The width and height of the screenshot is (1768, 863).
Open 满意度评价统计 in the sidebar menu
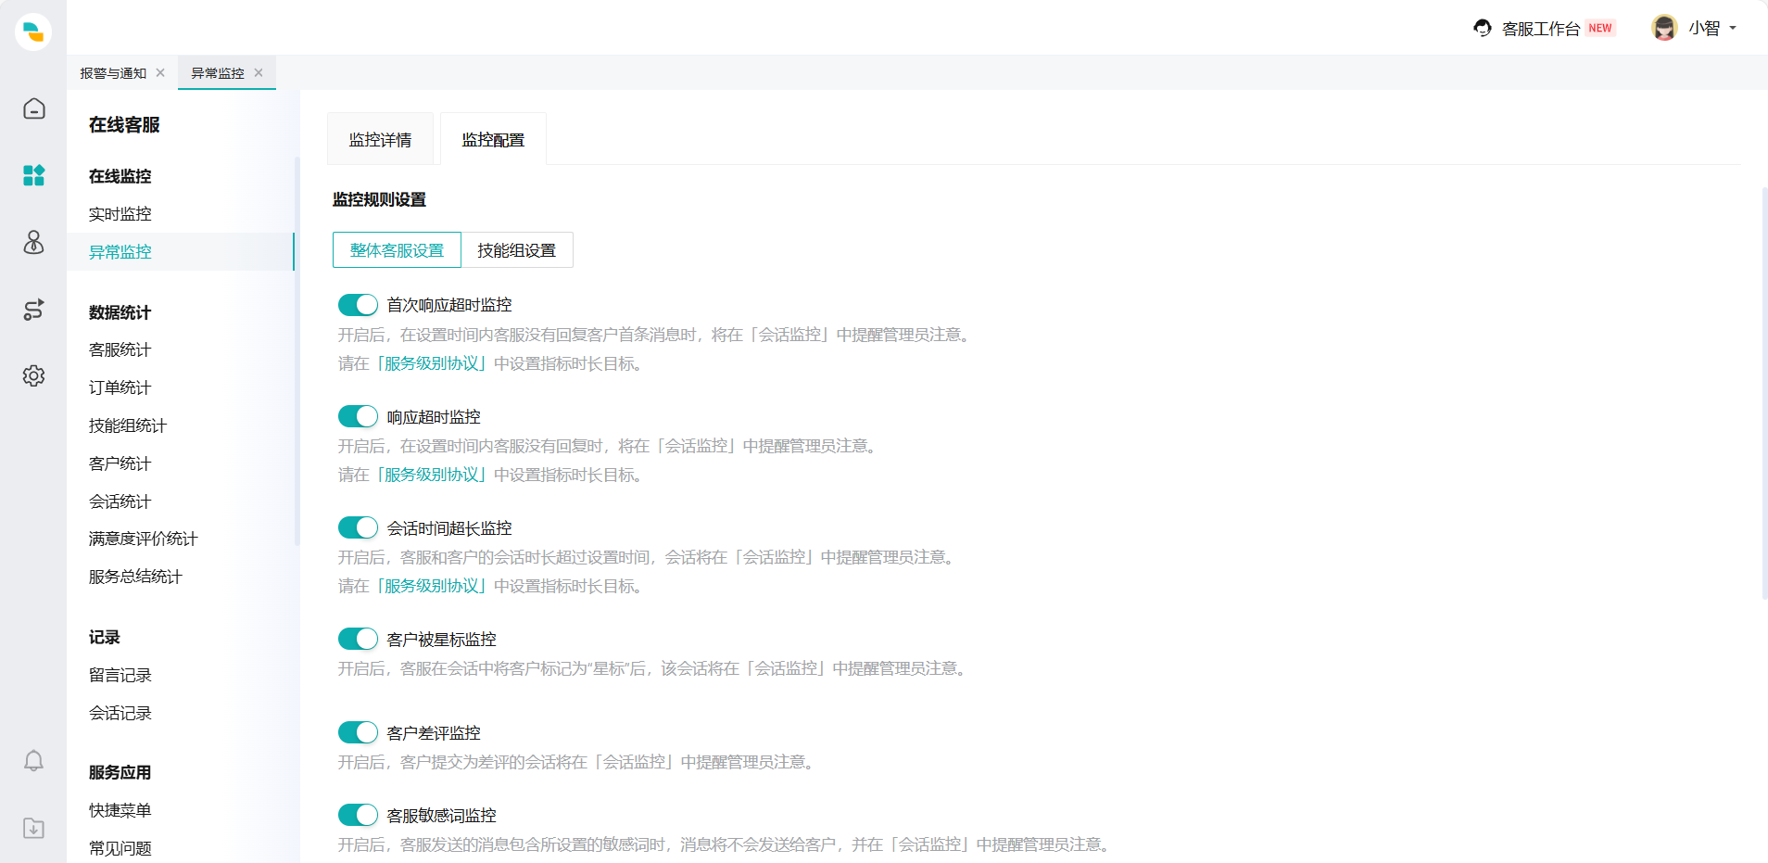click(143, 538)
